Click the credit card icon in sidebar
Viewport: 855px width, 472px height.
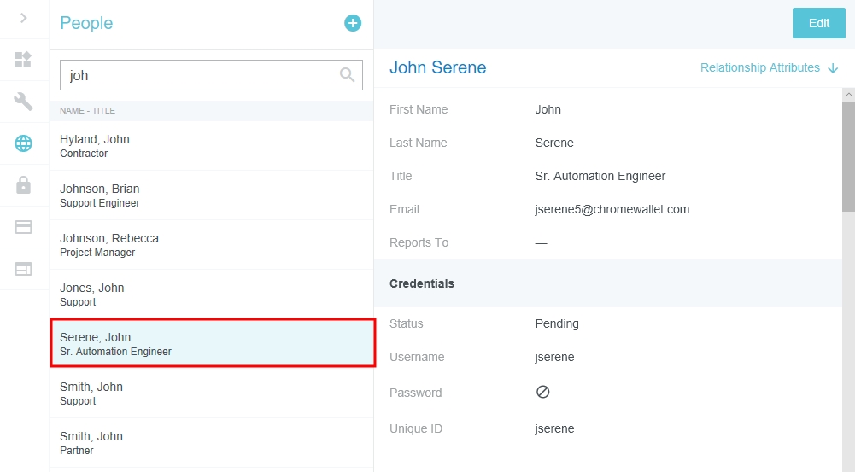24,227
